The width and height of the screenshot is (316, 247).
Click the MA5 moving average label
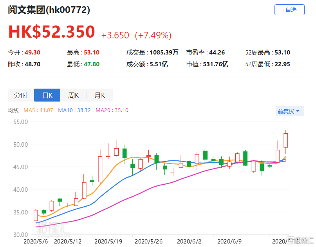point(38,111)
